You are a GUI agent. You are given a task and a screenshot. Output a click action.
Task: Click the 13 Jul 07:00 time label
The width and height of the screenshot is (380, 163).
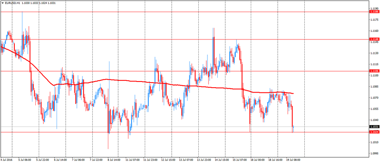(x=186, y=160)
